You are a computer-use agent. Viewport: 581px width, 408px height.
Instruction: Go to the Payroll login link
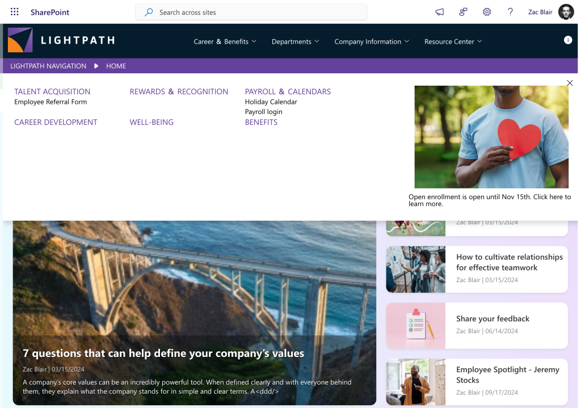click(x=263, y=112)
